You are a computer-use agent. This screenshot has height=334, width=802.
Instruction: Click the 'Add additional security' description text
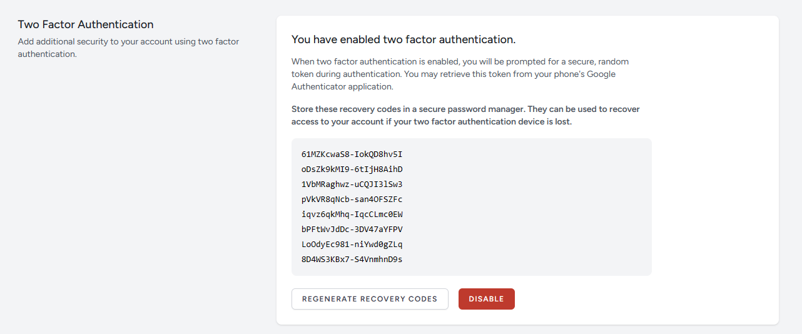[128, 48]
